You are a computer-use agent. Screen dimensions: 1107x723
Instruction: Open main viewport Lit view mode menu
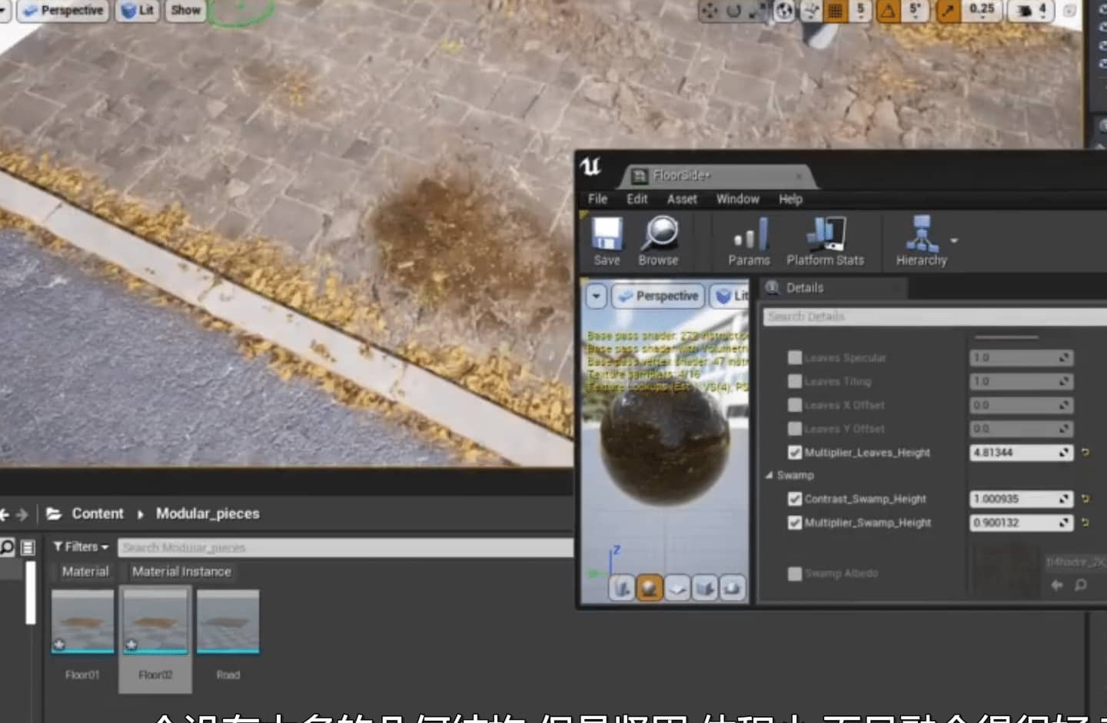(x=138, y=10)
